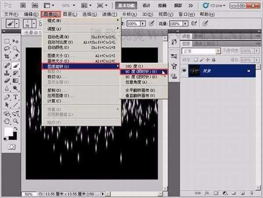This screenshot has width=263, height=198.
Task: Expand the CS Live dropdown
Action: [225, 5]
